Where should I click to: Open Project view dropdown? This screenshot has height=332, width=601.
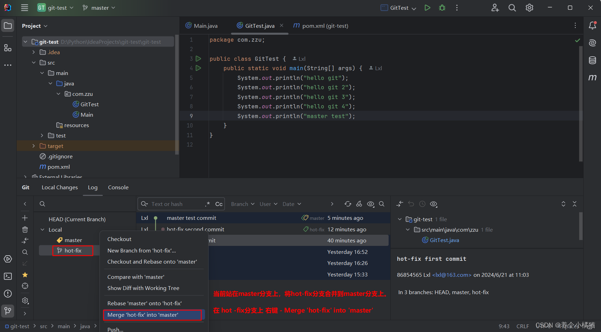(x=34, y=26)
